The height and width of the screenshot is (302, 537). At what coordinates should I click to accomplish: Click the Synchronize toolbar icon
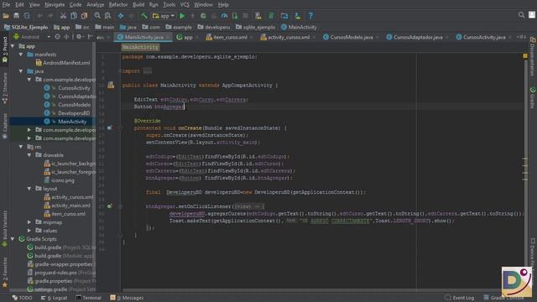(27, 16)
